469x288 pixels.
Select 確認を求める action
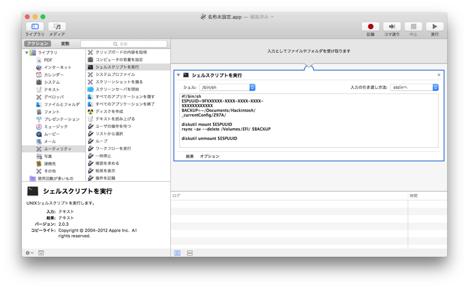(x=128, y=163)
